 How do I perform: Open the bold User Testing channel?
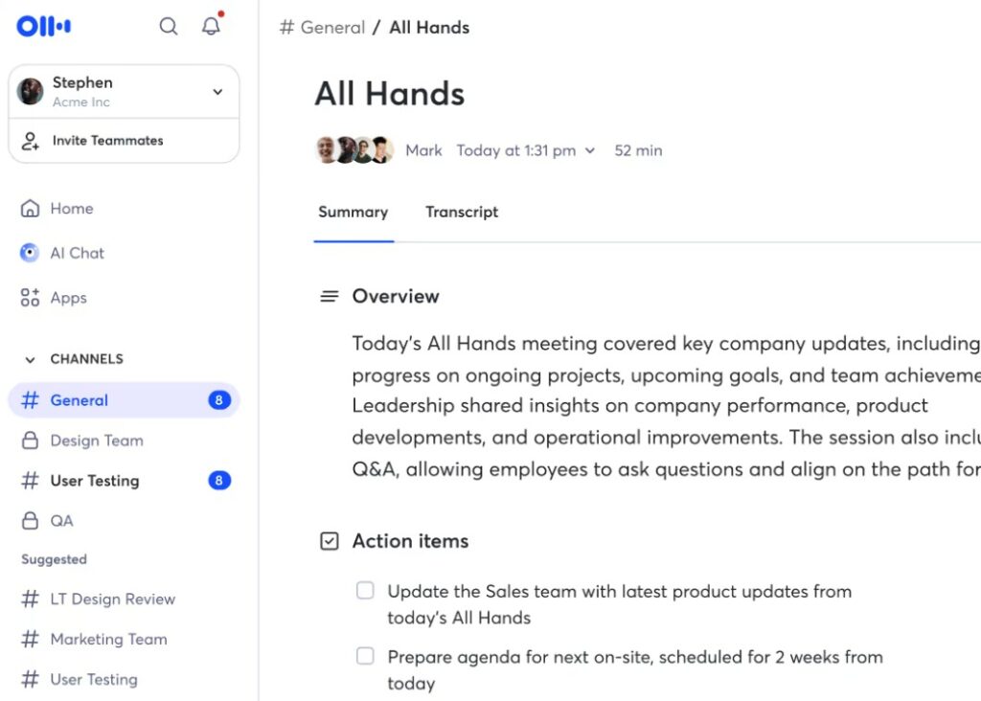tap(94, 481)
